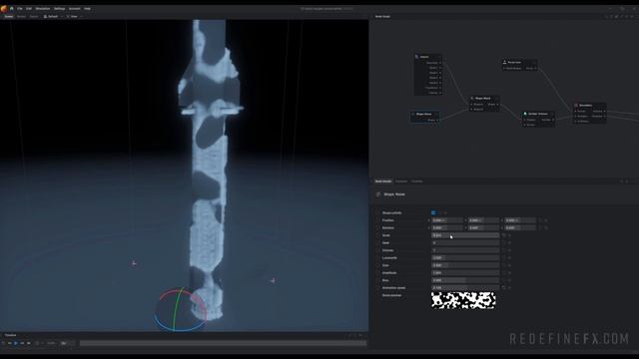
Task: Open the Help menu
Action: click(87, 9)
